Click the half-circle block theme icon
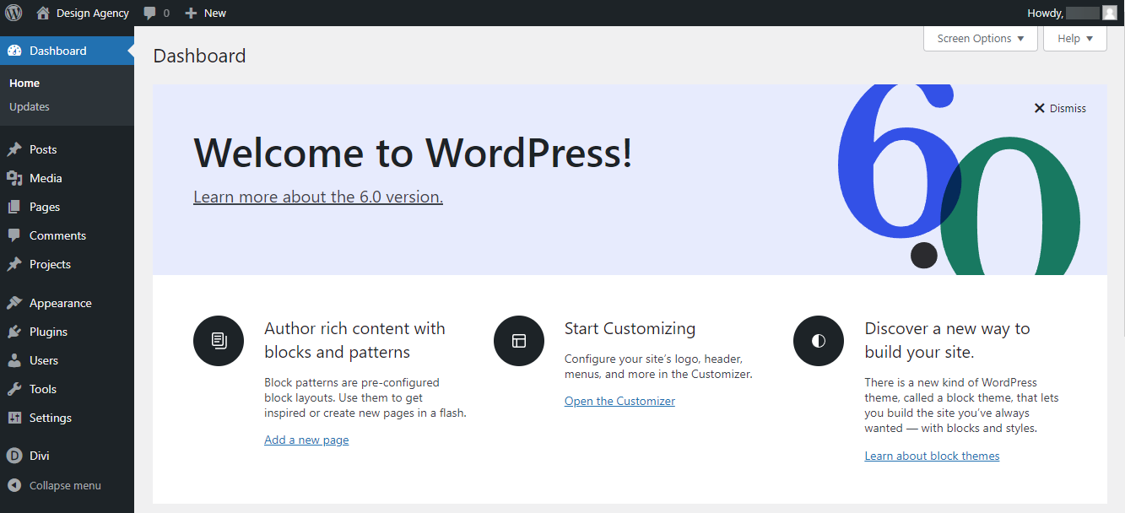1125x513 pixels. (x=819, y=341)
